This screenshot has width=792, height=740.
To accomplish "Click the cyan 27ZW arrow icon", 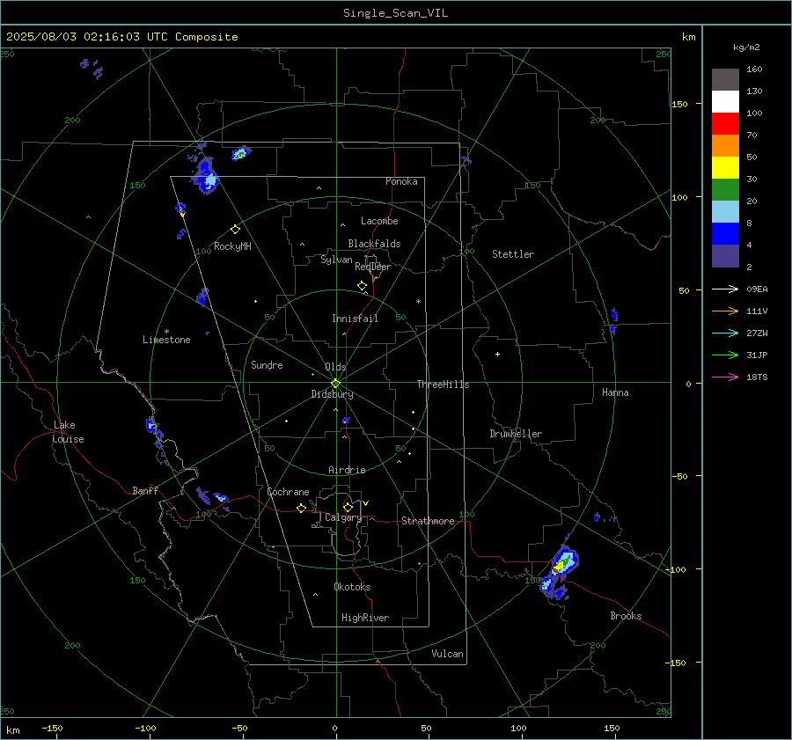I will 725,333.
